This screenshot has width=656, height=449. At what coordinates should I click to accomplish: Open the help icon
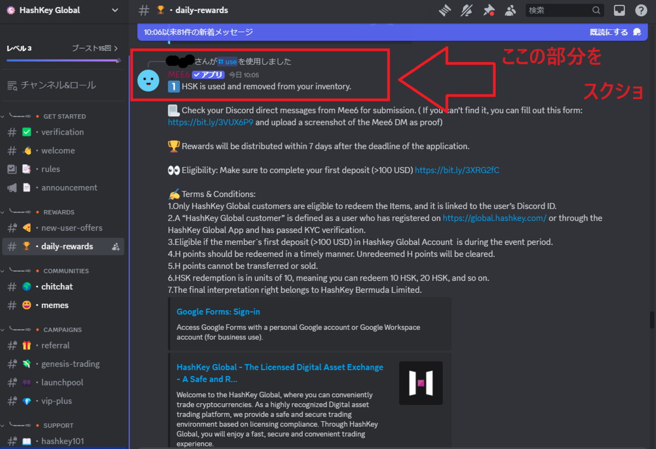[641, 10]
